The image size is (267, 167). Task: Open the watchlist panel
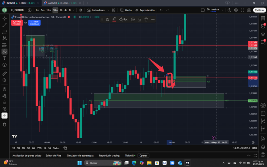click(263, 18)
